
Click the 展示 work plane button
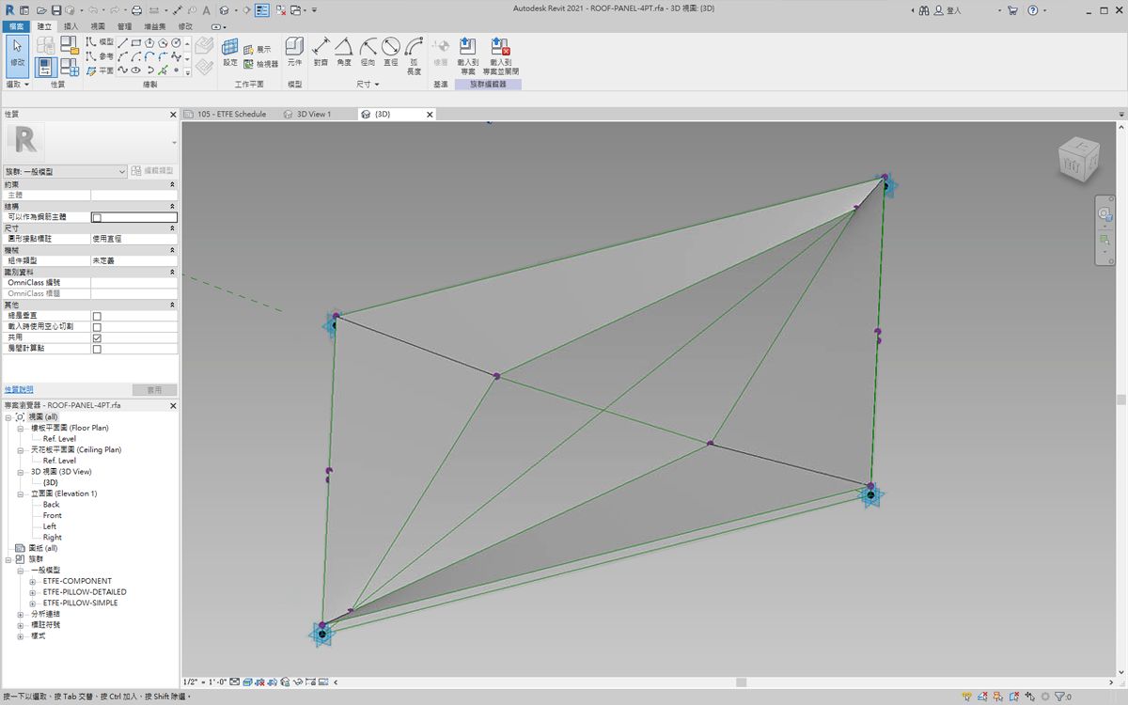tap(258, 49)
